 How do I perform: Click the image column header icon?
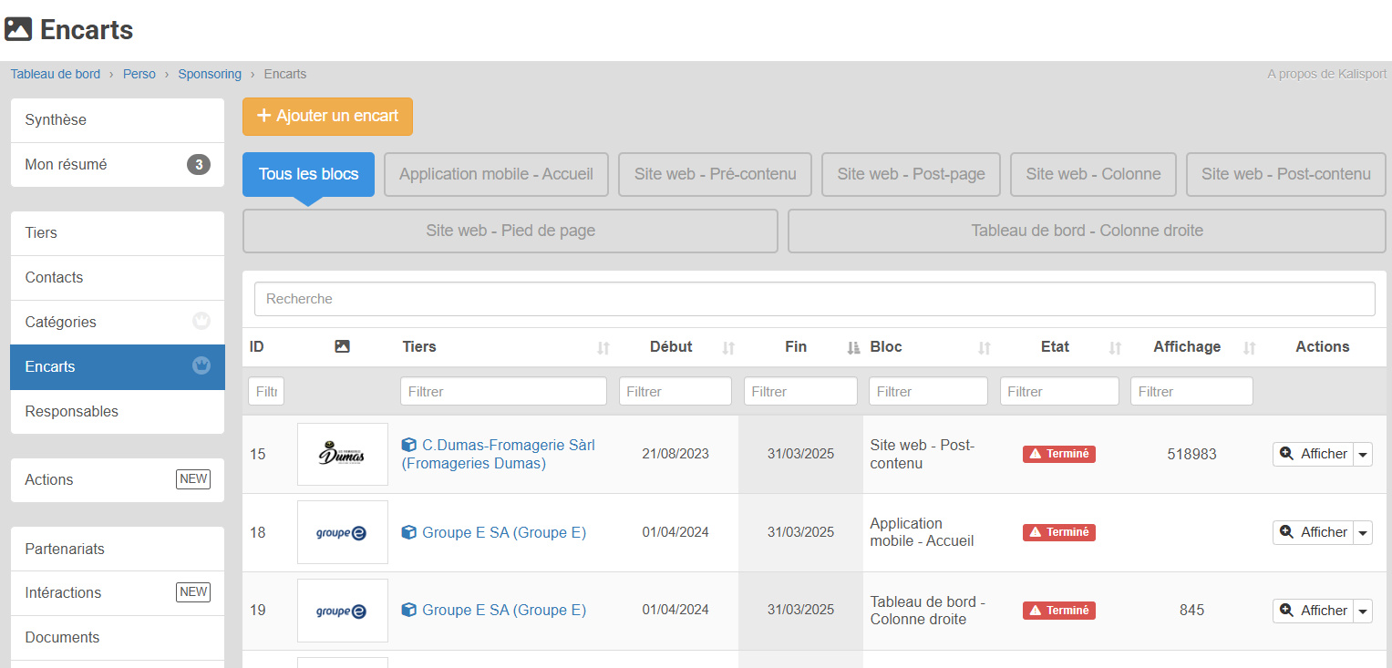pyautogui.click(x=343, y=346)
